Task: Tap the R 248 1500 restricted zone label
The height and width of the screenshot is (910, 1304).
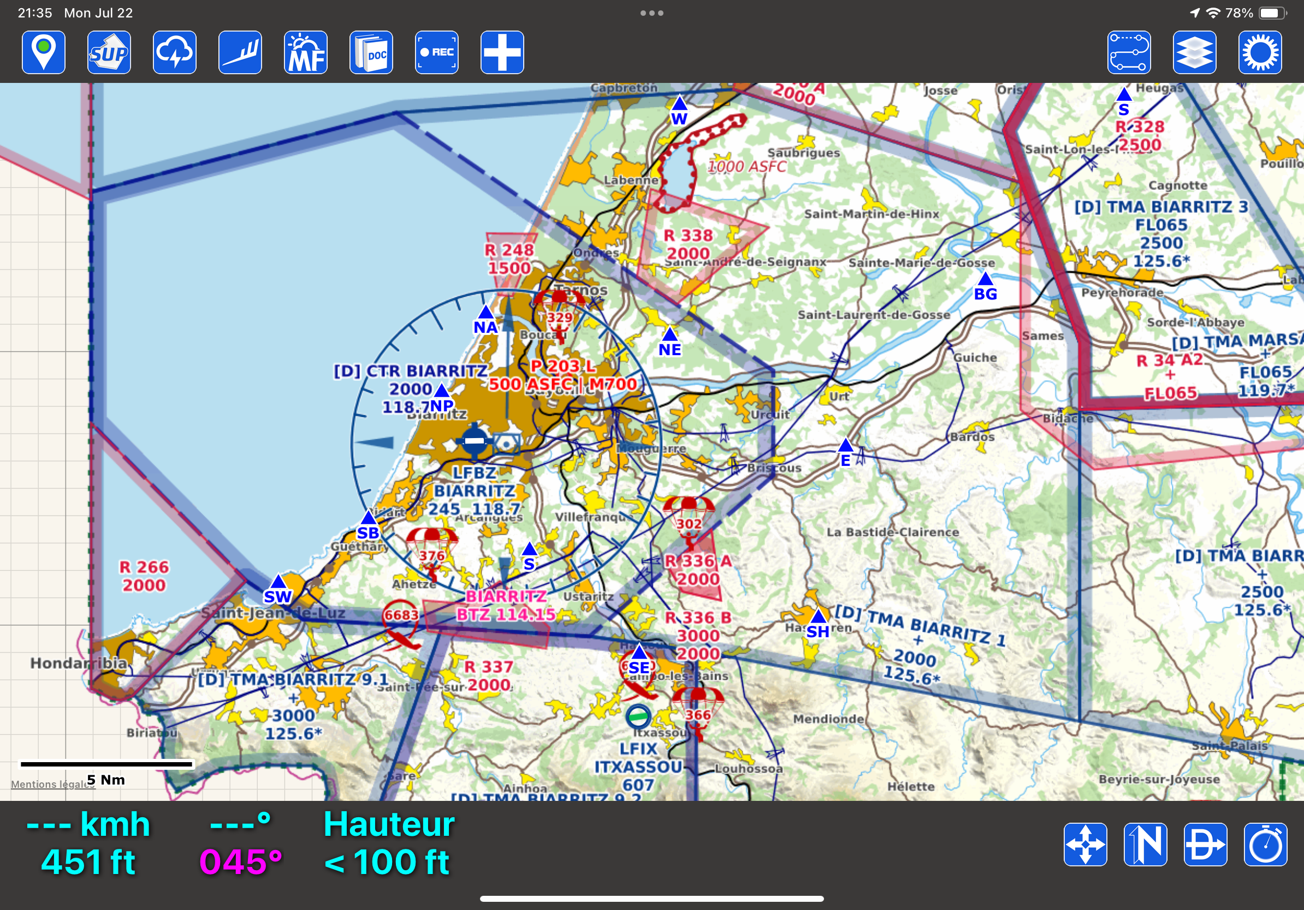Action: click(509, 259)
